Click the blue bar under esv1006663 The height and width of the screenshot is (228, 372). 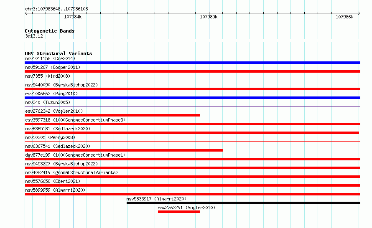(192, 98)
